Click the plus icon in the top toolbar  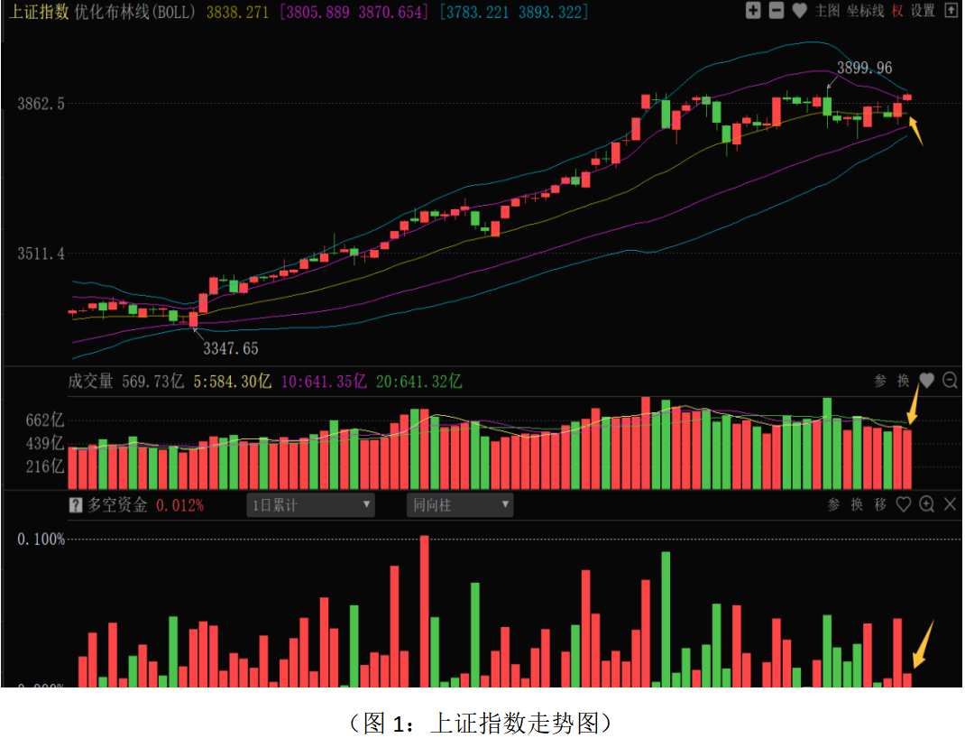point(754,11)
